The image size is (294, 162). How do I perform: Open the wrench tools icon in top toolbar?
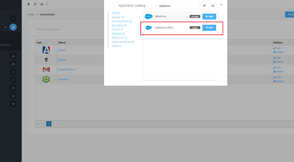[35, 4]
